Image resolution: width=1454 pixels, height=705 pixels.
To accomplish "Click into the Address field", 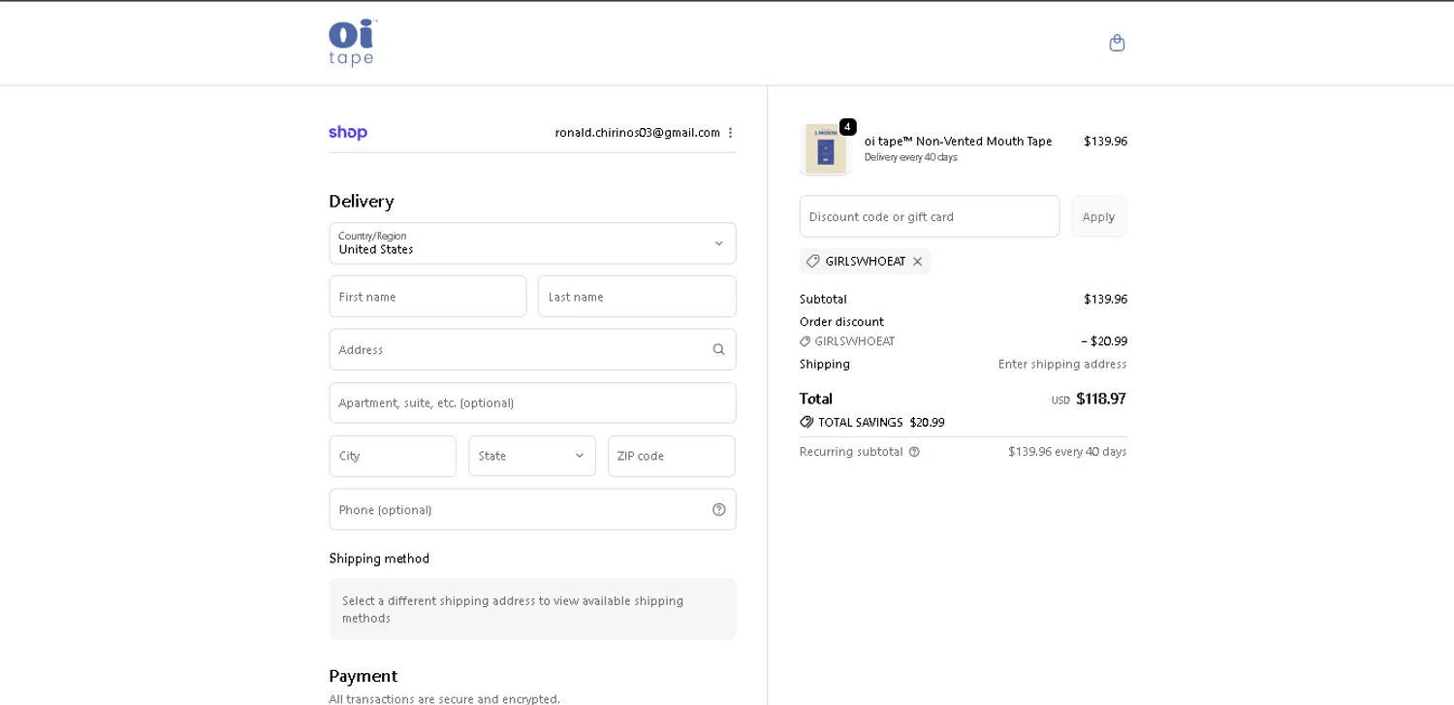I will (532, 349).
